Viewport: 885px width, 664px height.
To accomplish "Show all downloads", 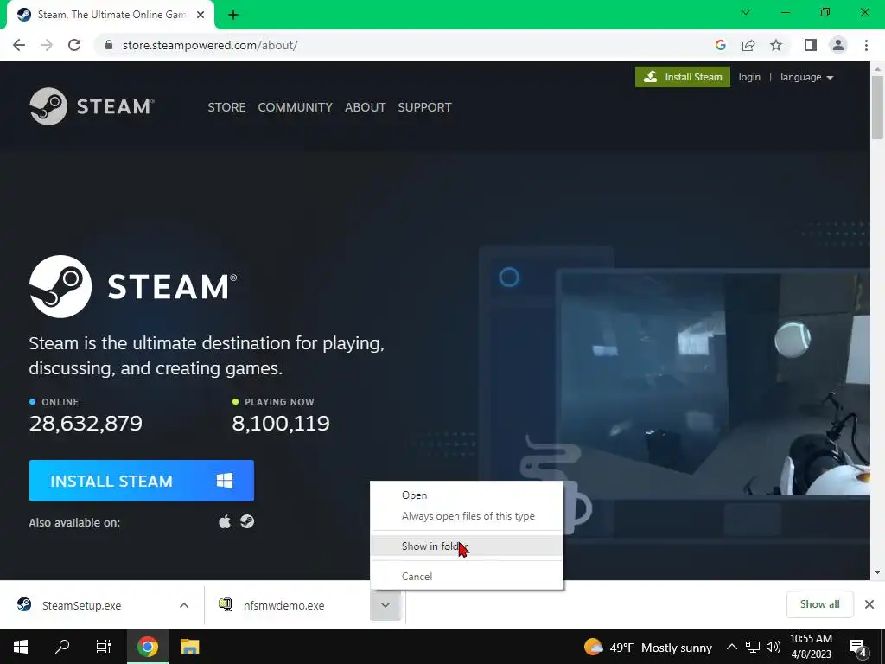I will 819,604.
